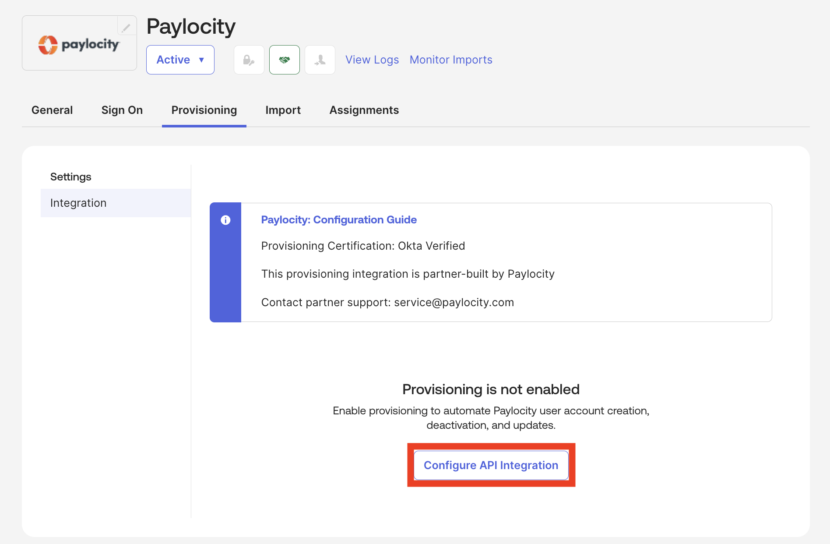Click the pencil edit logo icon
This screenshot has width=830, height=544.
click(126, 28)
